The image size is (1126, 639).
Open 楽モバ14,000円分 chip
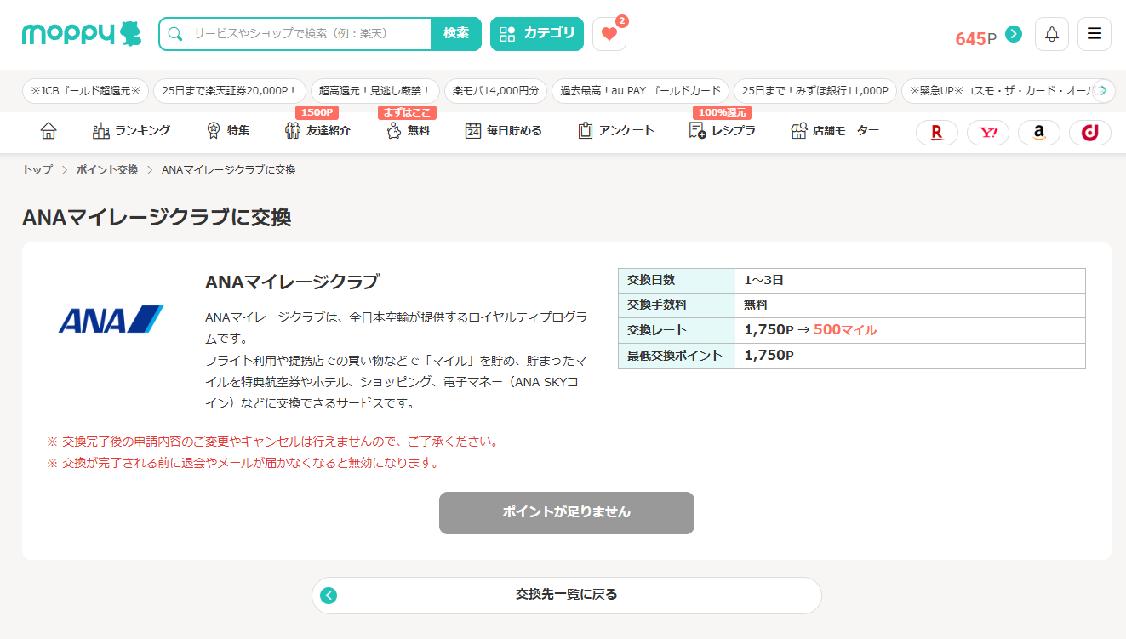pos(496,91)
